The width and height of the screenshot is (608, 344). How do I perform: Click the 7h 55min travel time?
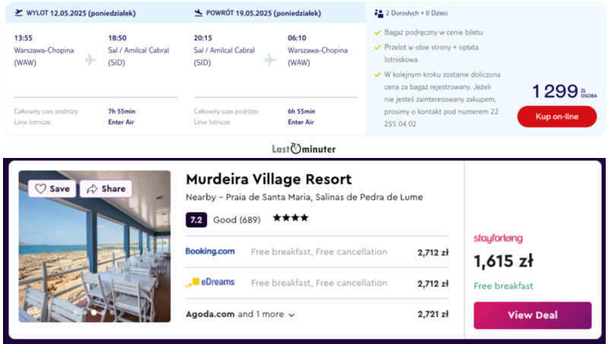(x=122, y=111)
